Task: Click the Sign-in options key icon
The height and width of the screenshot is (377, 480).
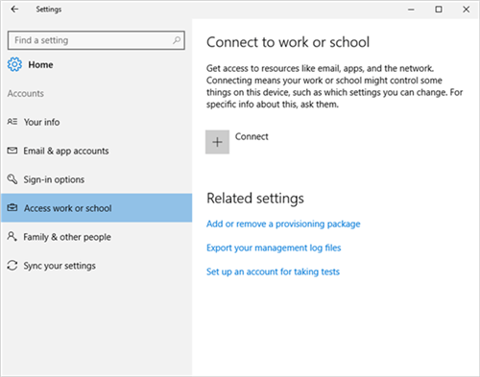Action: tap(12, 179)
